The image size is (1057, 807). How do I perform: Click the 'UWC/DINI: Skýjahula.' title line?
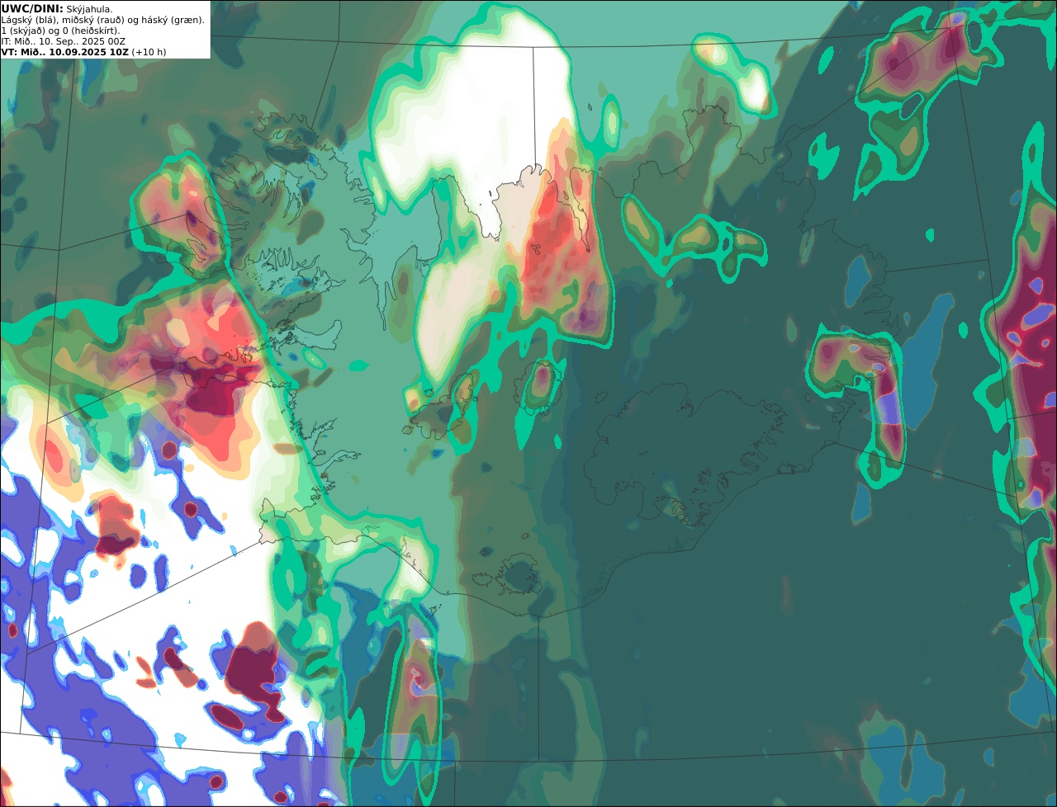(57, 8)
